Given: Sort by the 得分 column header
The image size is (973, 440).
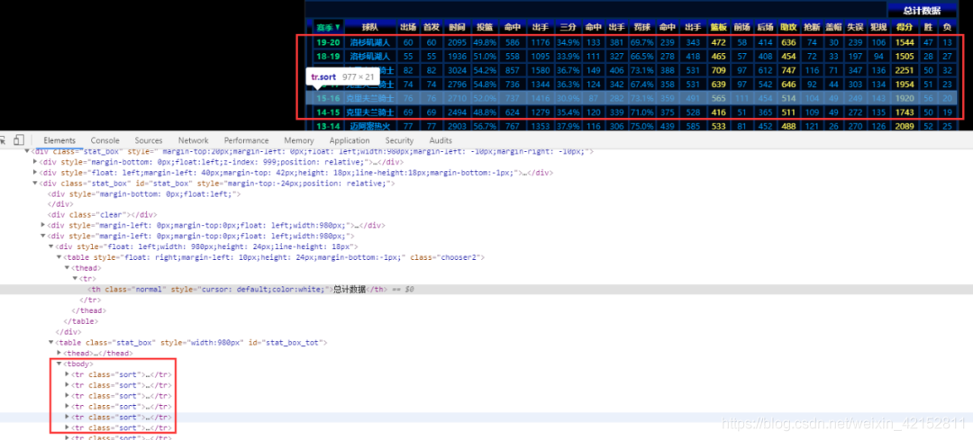Looking at the screenshot, I should click(x=905, y=27).
